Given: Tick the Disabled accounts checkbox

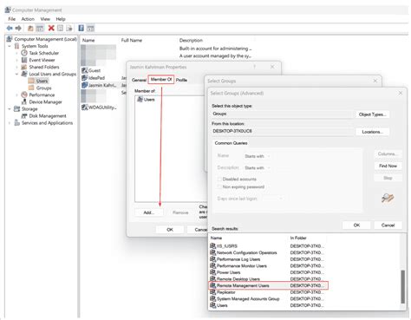Looking at the screenshot, I should coord(219,180).
